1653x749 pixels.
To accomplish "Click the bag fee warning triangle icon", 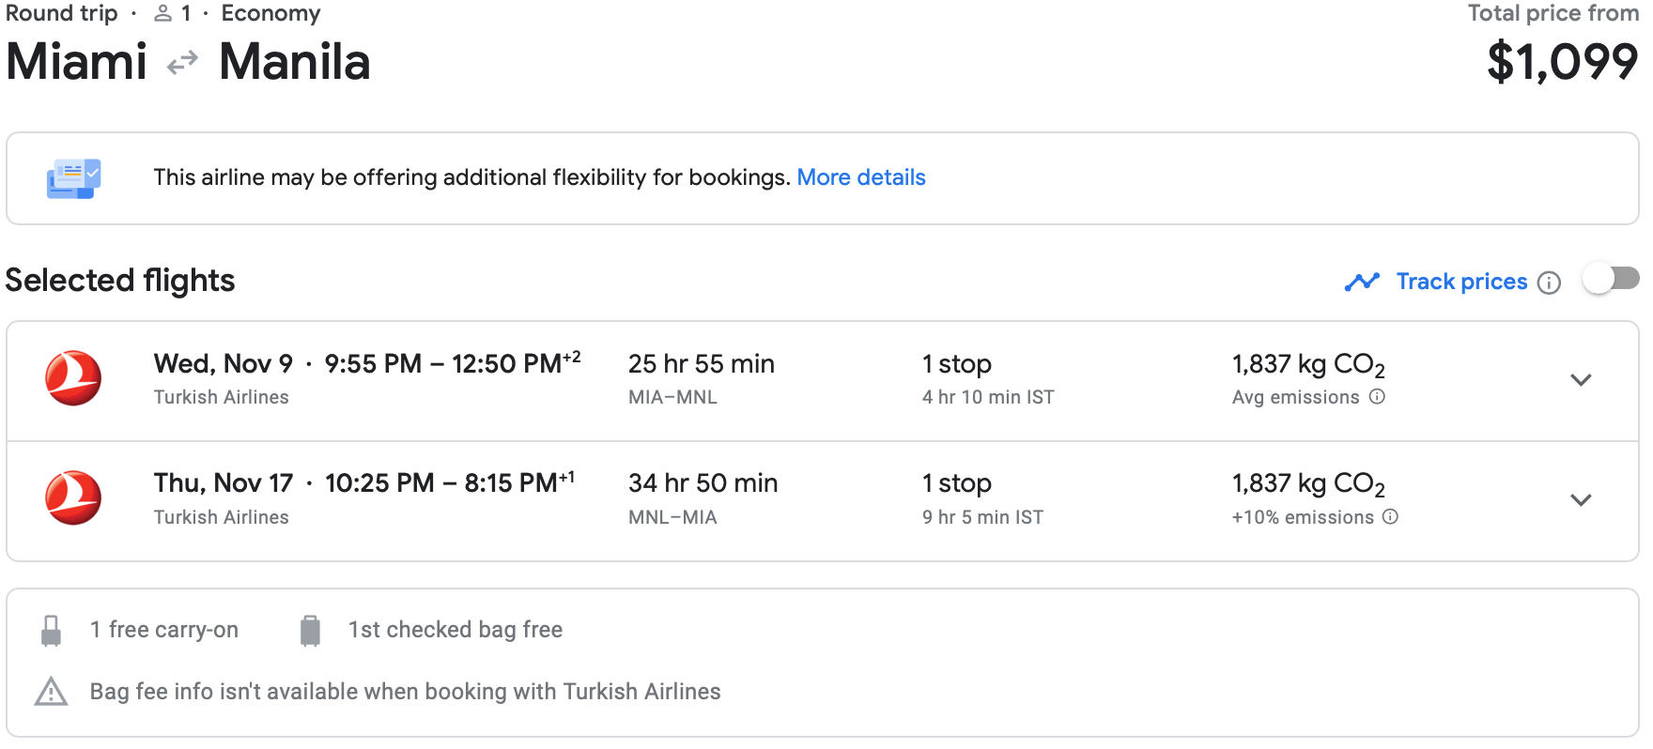I will (x=51, y=693).
